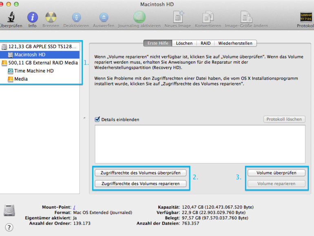Click the Neues Image icon

point(178,17)
